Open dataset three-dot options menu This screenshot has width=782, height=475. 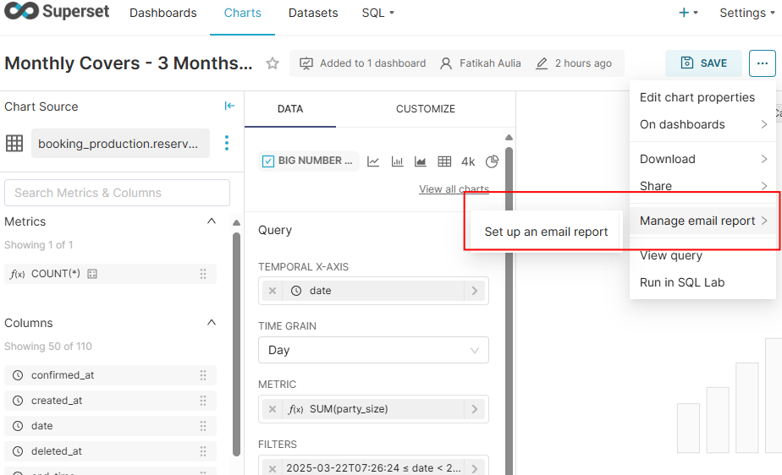pos(226,144)
